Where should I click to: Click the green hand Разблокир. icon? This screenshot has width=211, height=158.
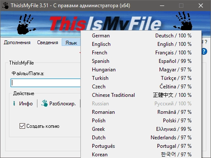pyautogui.click(x=45, y=103)
